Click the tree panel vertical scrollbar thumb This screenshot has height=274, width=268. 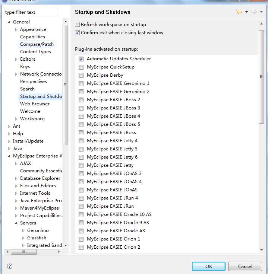[x=66, y=85]
